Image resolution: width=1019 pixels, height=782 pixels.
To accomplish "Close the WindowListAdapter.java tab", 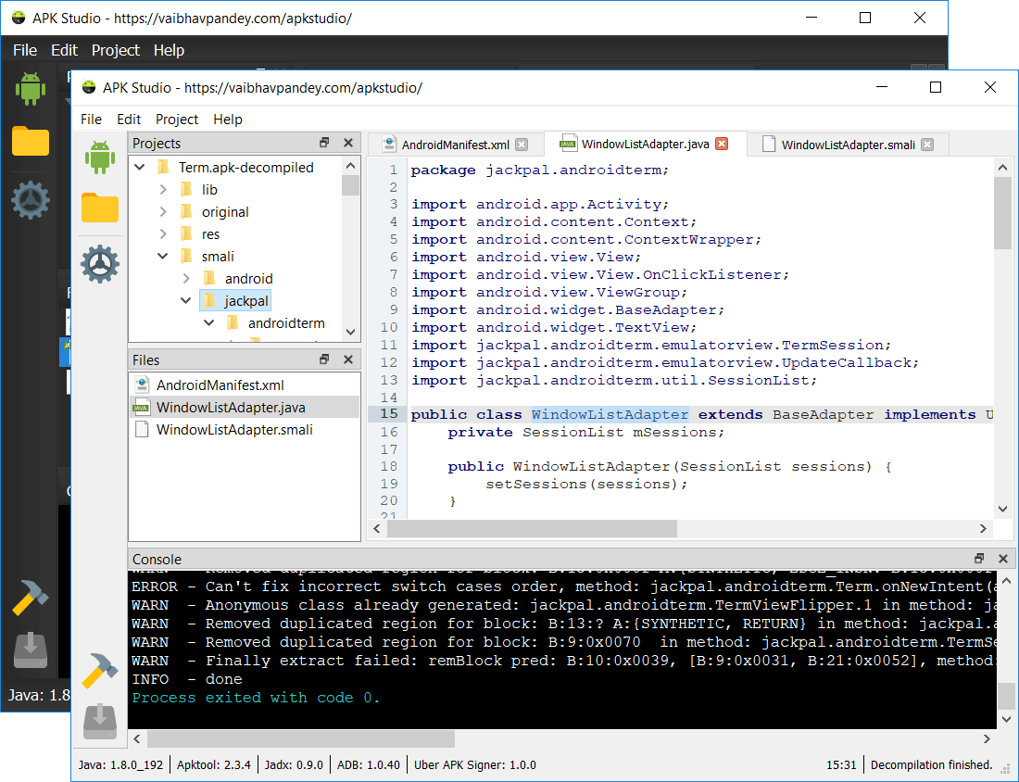I will [720, 144].
